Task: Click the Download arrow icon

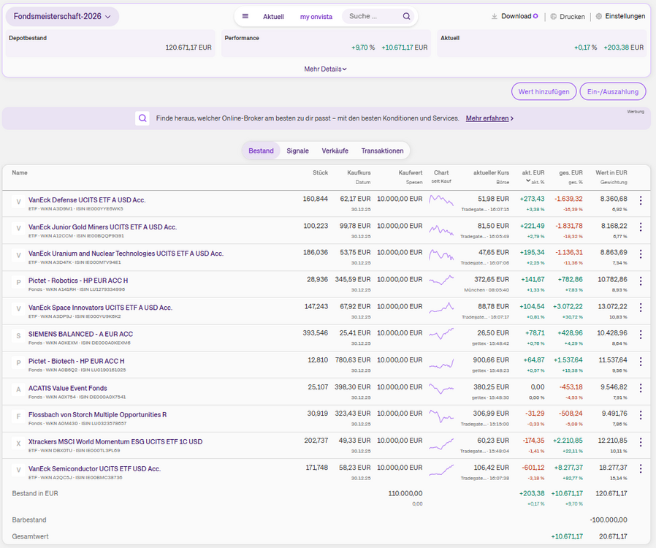Action: tap(494, 16)
